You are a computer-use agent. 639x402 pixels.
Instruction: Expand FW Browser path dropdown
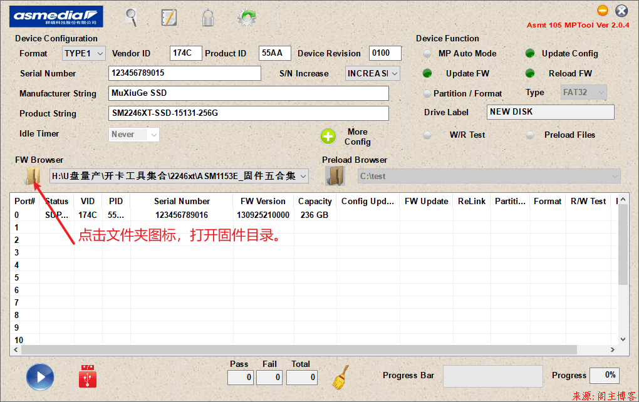303,176
